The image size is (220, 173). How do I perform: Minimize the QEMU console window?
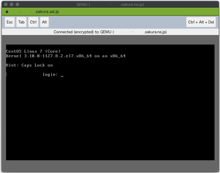click(12, 4)
